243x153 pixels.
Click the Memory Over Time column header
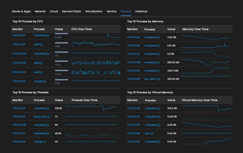195,29
